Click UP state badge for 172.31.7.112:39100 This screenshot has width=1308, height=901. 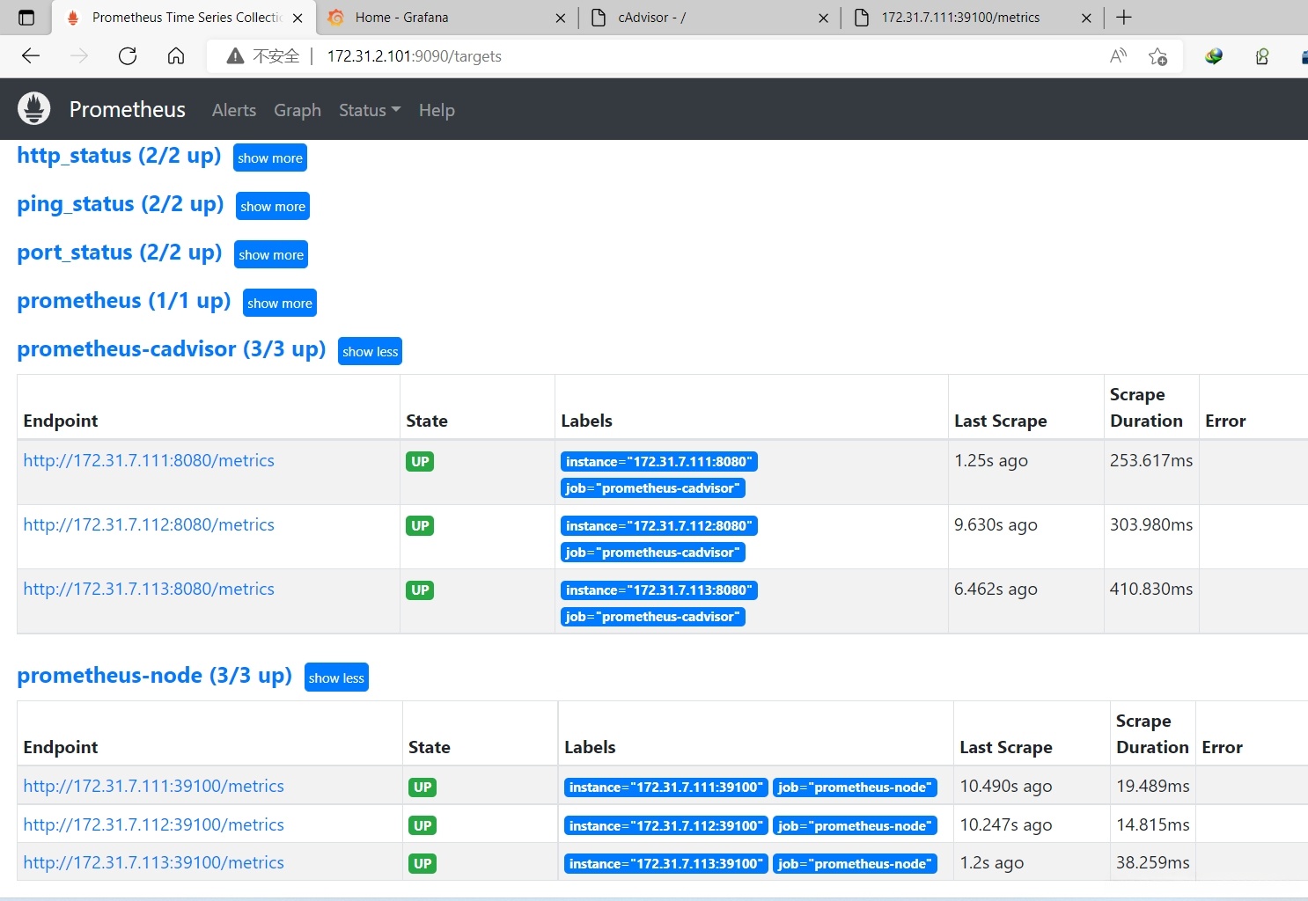(x=423, y=826)
